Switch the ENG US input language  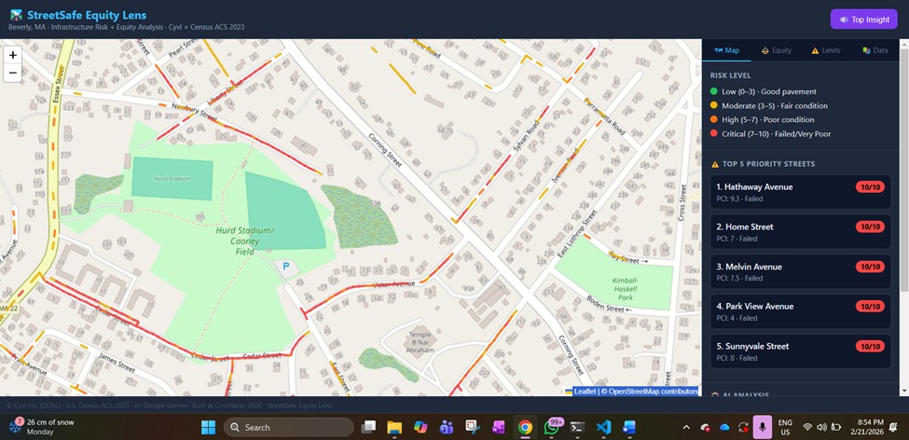coord(785,427)
